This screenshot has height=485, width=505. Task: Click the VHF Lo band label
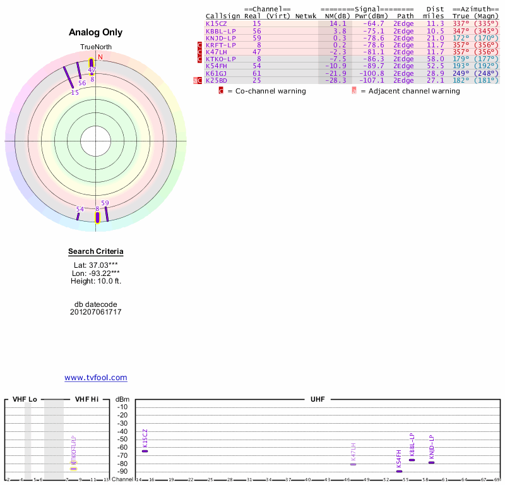pyautogui.click(x=25, y=399)
